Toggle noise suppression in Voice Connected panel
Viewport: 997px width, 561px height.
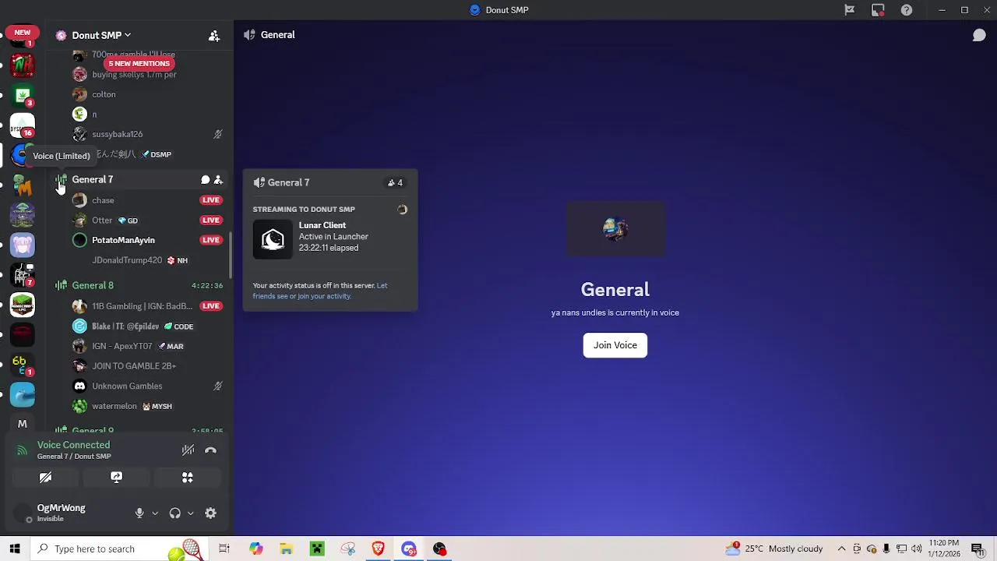pos(188,450)
